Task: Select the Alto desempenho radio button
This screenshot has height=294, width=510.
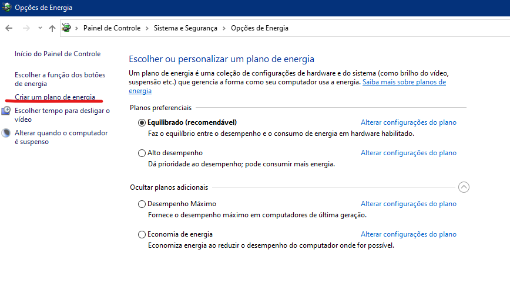Action: pos(142,153)
